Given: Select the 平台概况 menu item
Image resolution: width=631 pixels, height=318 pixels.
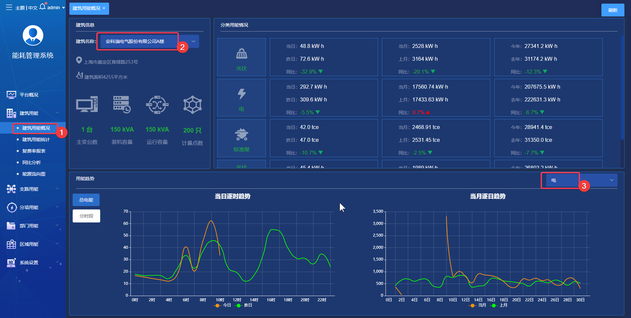Looking at the screenshot, I should point(29,95).
